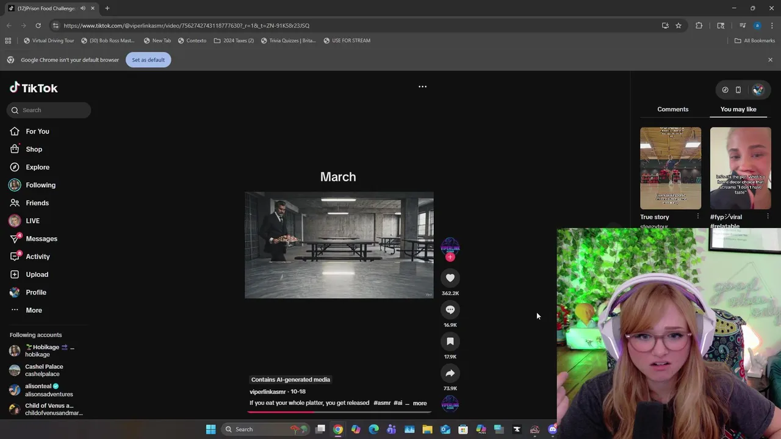This screenshot has height=439, width=781.
Task: Open TikTok profile avatar menu
Action: [758, 90]
